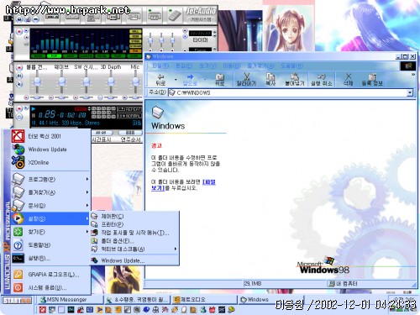
Task: Toggle red power button on Jet-Audio equalizer panel
Action: pyautogui.click(x=19, y=31)
